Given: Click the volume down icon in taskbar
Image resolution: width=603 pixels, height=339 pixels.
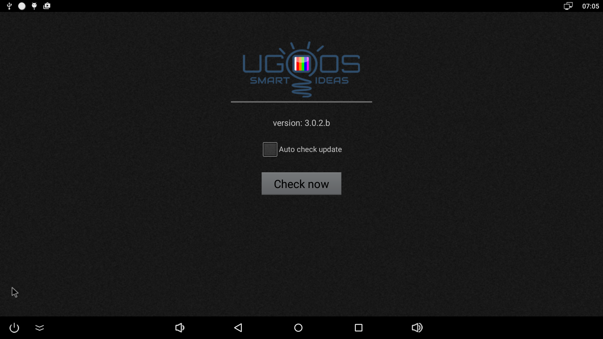Looking at the screenshot, I should coord(180,327).
